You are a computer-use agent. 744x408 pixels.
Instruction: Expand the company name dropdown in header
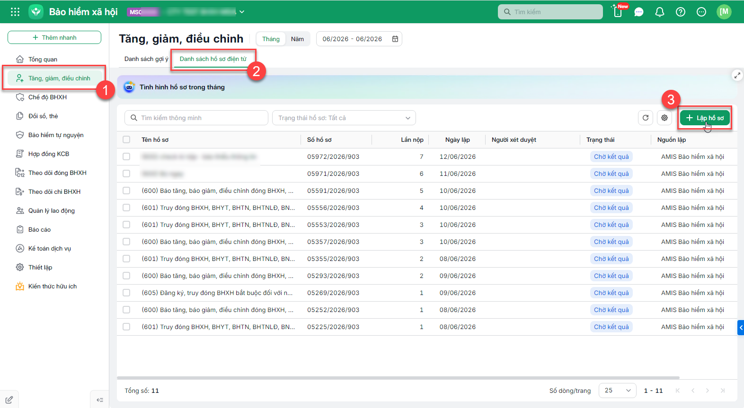[x=242, y=12]
